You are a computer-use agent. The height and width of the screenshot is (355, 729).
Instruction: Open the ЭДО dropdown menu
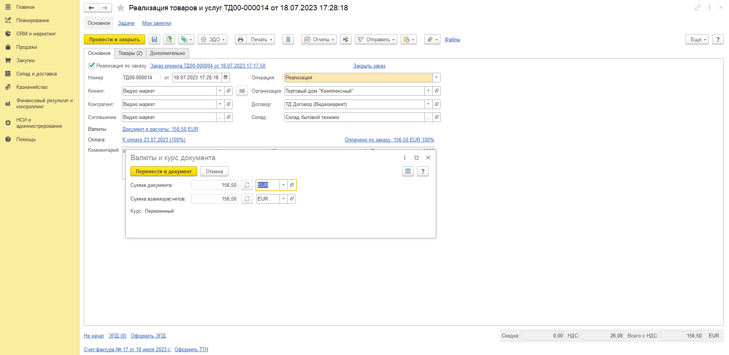point(213,39)
